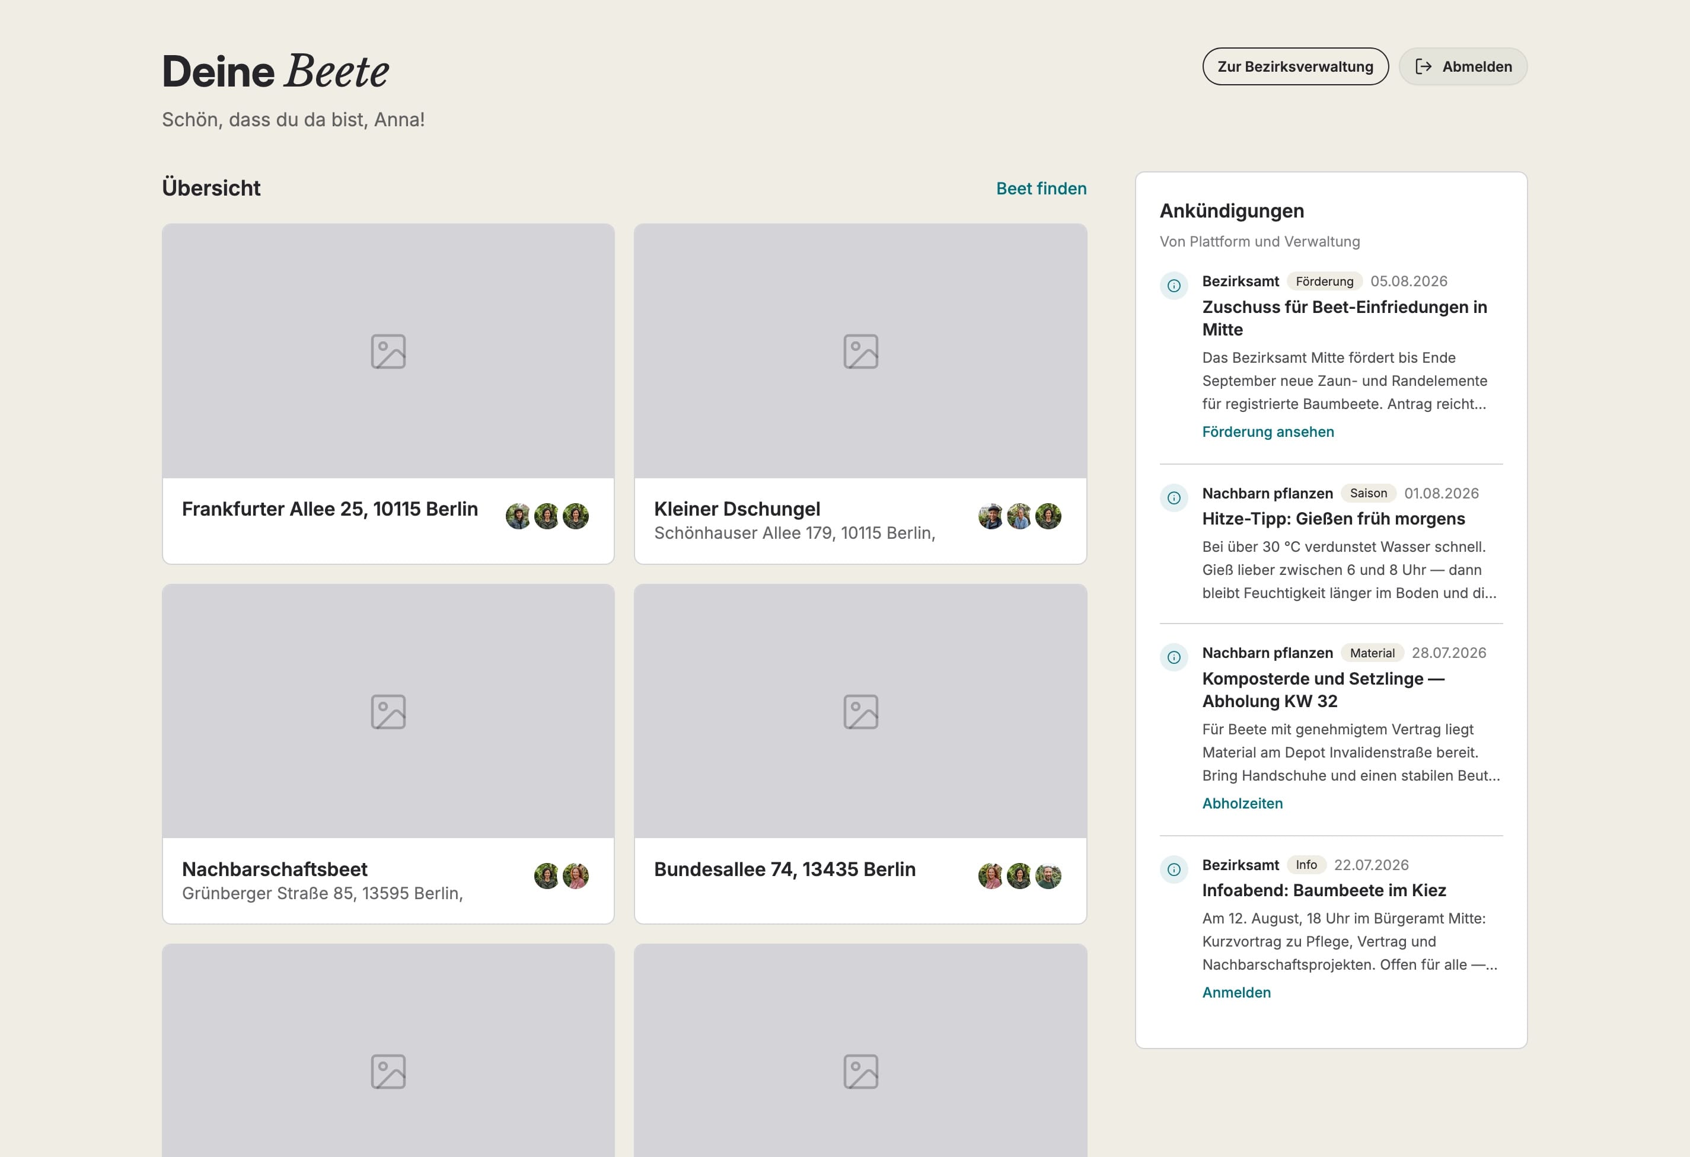This screenshot has width=1690, height=1157.
Task: Open the Kleiner Dschungel bed title
Action: click(x=738, y=509)
